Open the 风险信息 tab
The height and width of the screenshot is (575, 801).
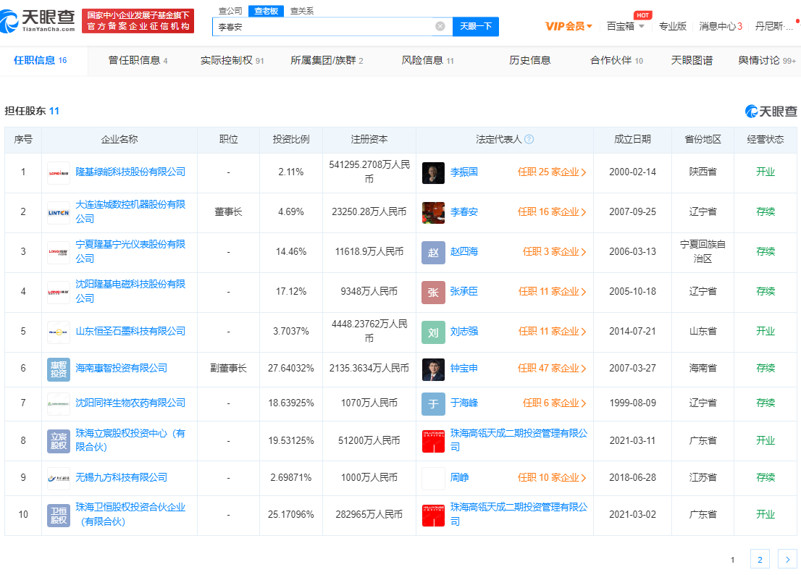427,60
